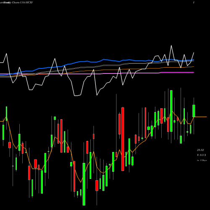
Task: Click the '5 Days' label text
Action: (x=203, y=160)
